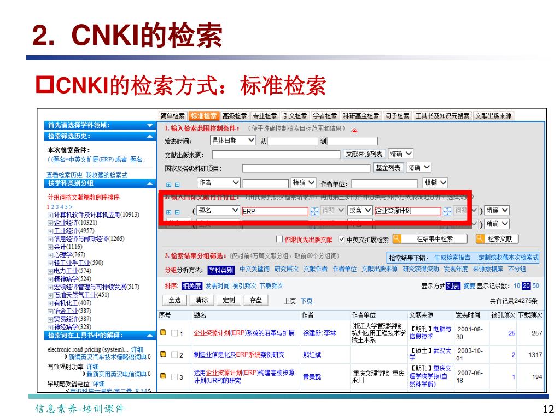Collapse section 1 with red arrow icon
The image size is (560, 420).
354,131
